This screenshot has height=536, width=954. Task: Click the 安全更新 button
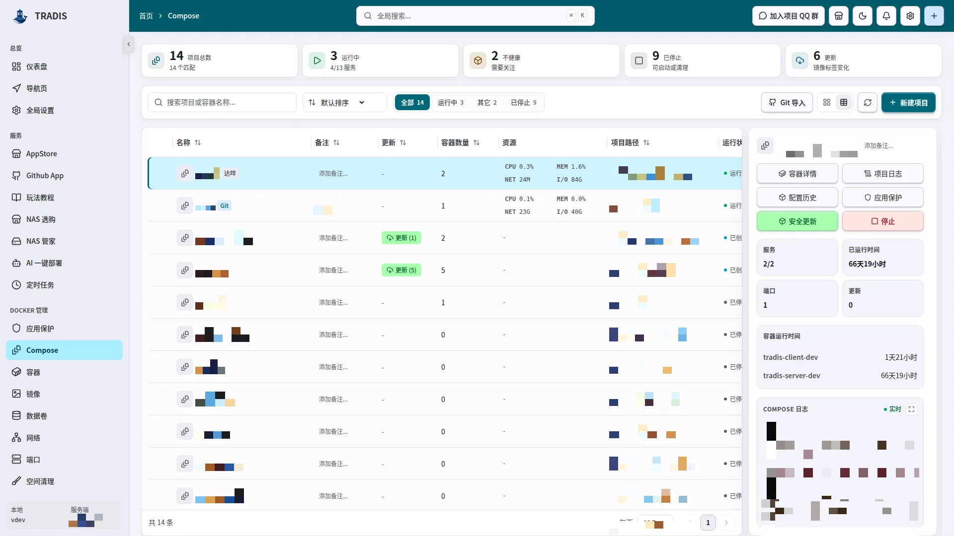797,221
